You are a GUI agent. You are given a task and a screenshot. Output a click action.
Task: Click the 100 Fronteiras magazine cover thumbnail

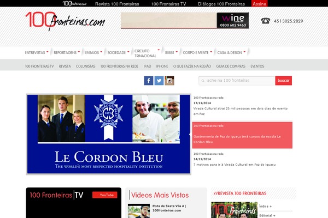234,210
